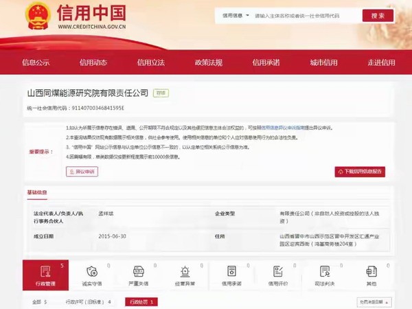
Task: Click the 下载信用信息报告 button
Action: point(360,172)
